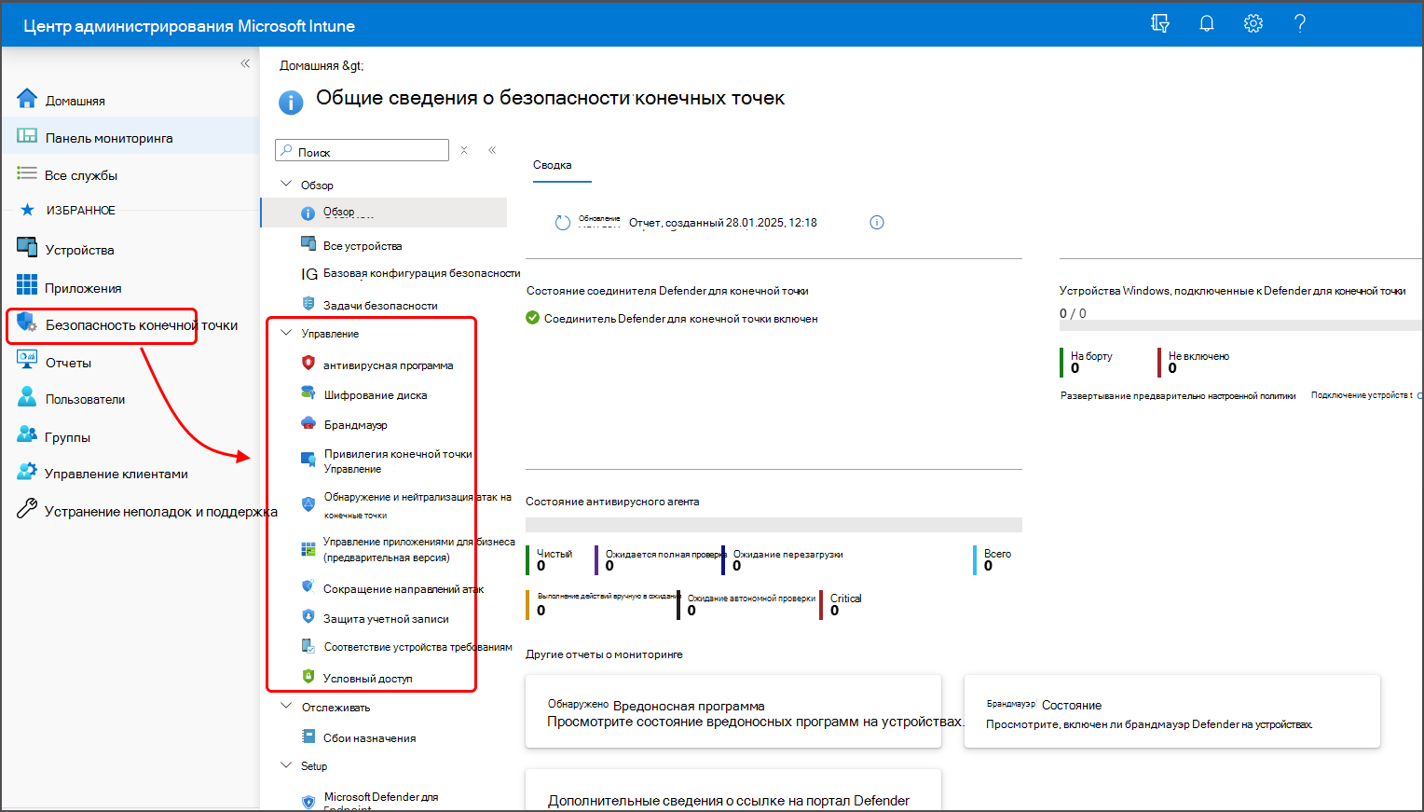Open the notifications bell icon
Screen dimensions: 1424x812
(1207, 24)
